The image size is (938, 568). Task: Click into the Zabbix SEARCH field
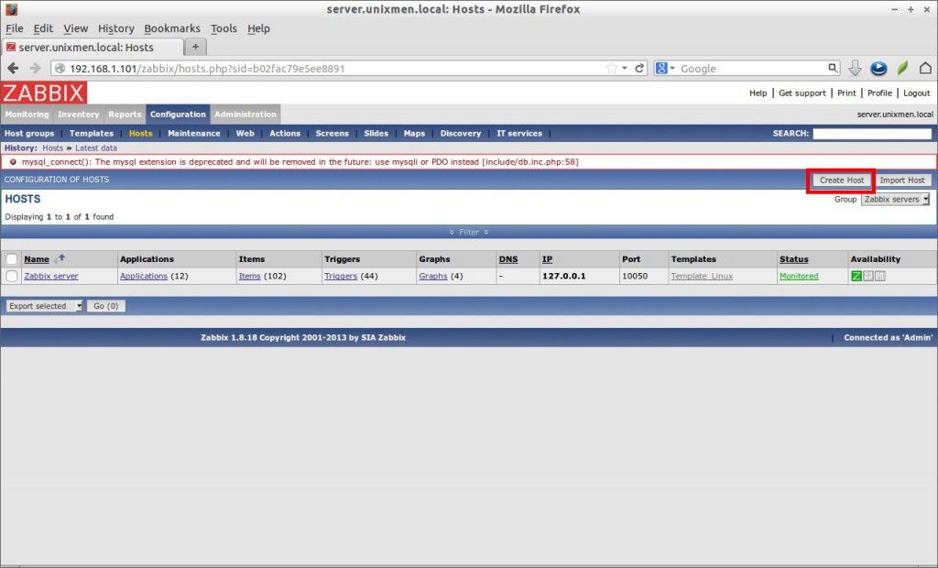pos(872,134)
